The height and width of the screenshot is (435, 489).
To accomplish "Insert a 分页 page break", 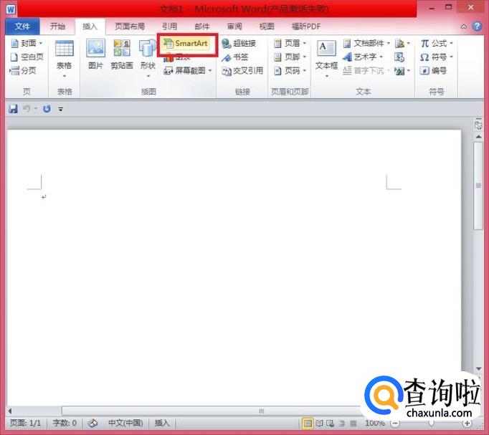I will [x=24, y=71].
